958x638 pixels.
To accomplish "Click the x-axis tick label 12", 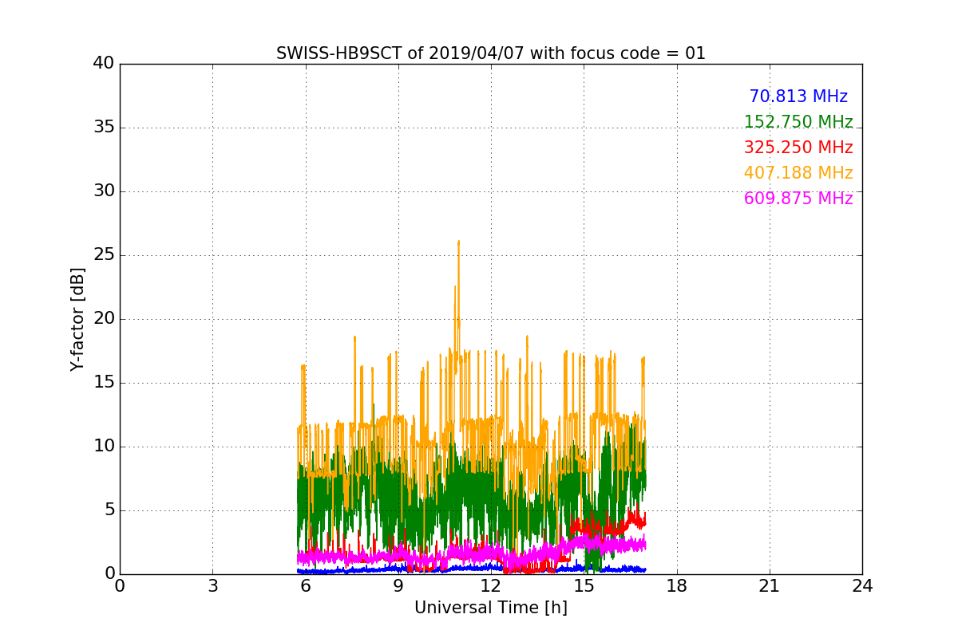I will pos(491,586).
